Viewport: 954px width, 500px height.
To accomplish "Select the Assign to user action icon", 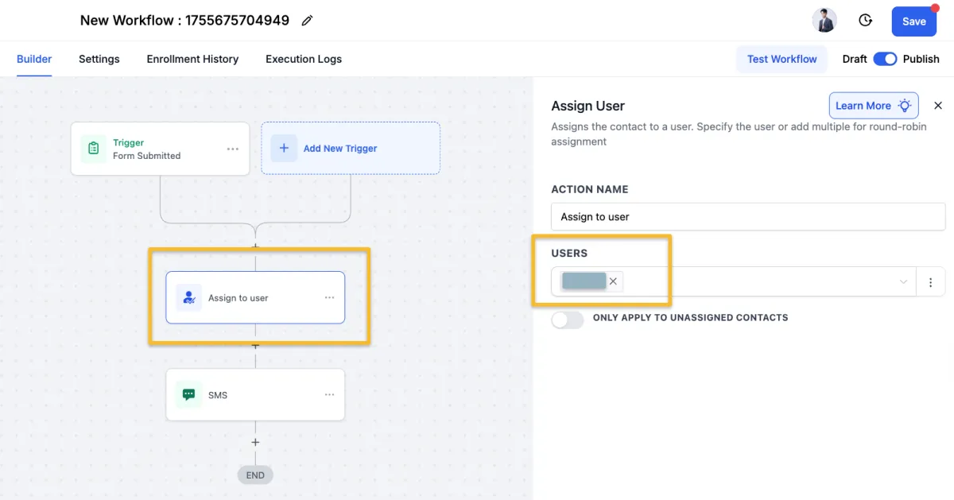I will [188, 298].
